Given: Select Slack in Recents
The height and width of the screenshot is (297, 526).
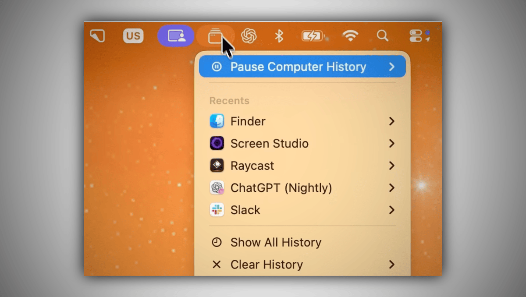Looking at the screenshot, I should (x=302, y=210).
